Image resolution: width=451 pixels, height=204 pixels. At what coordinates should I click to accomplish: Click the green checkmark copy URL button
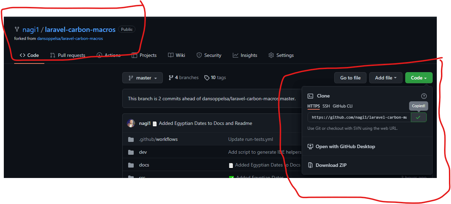[418, 117]
